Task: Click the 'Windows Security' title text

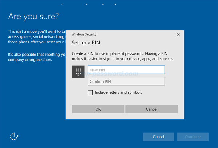Action: 84,35
